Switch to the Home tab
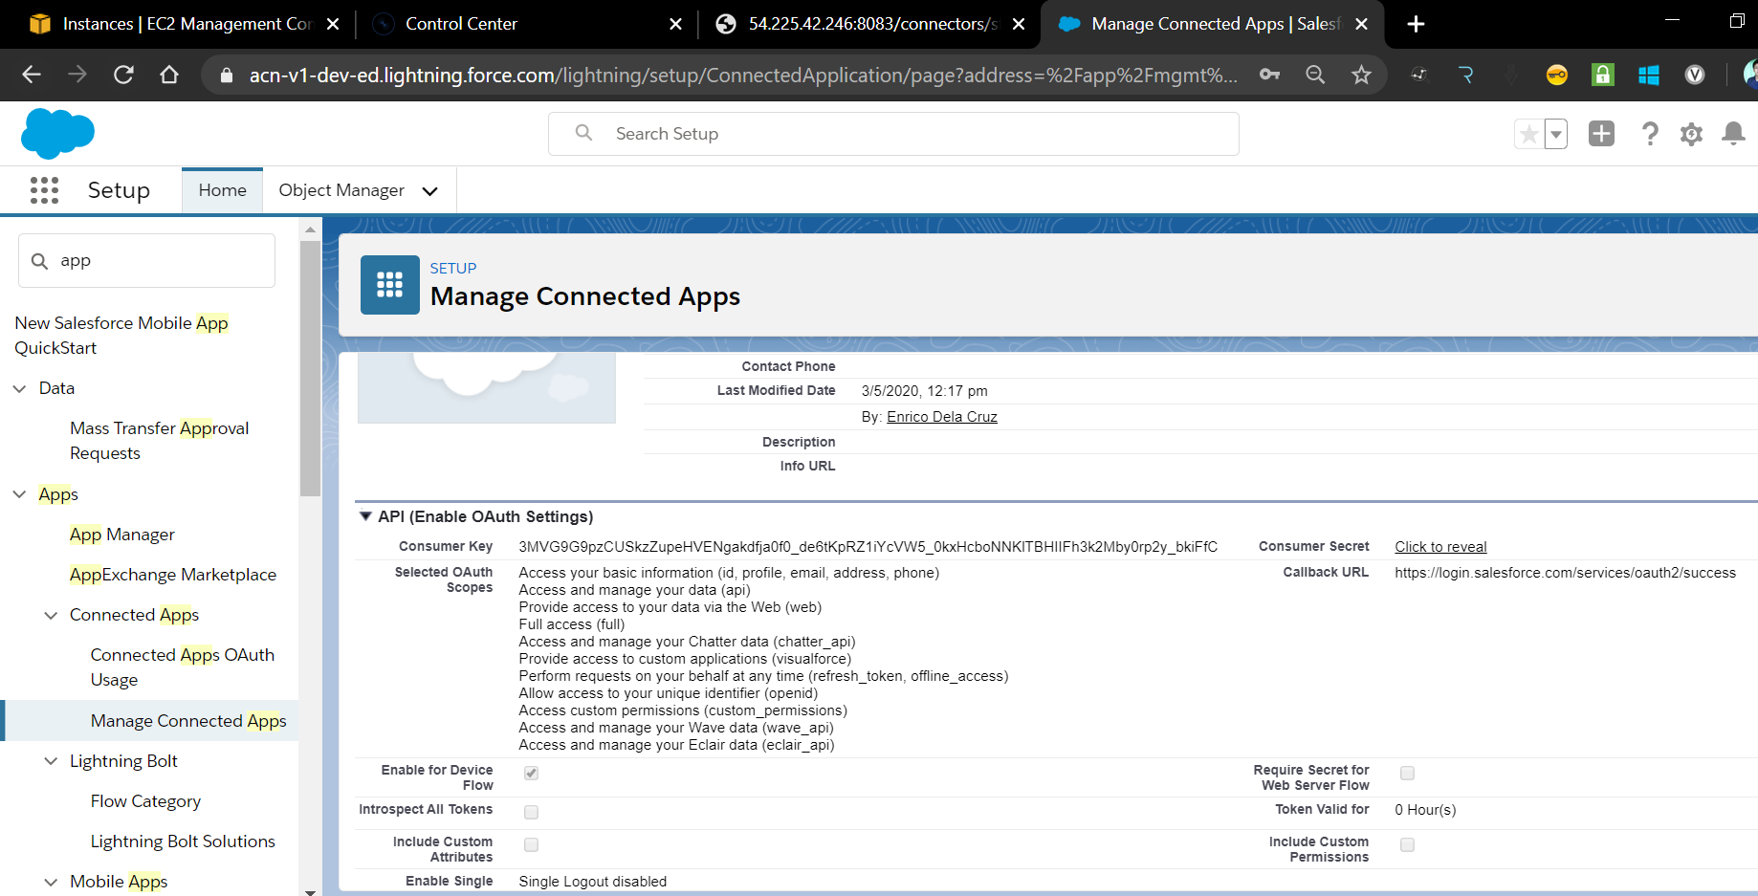The image size is (1758, 896). 222,190
